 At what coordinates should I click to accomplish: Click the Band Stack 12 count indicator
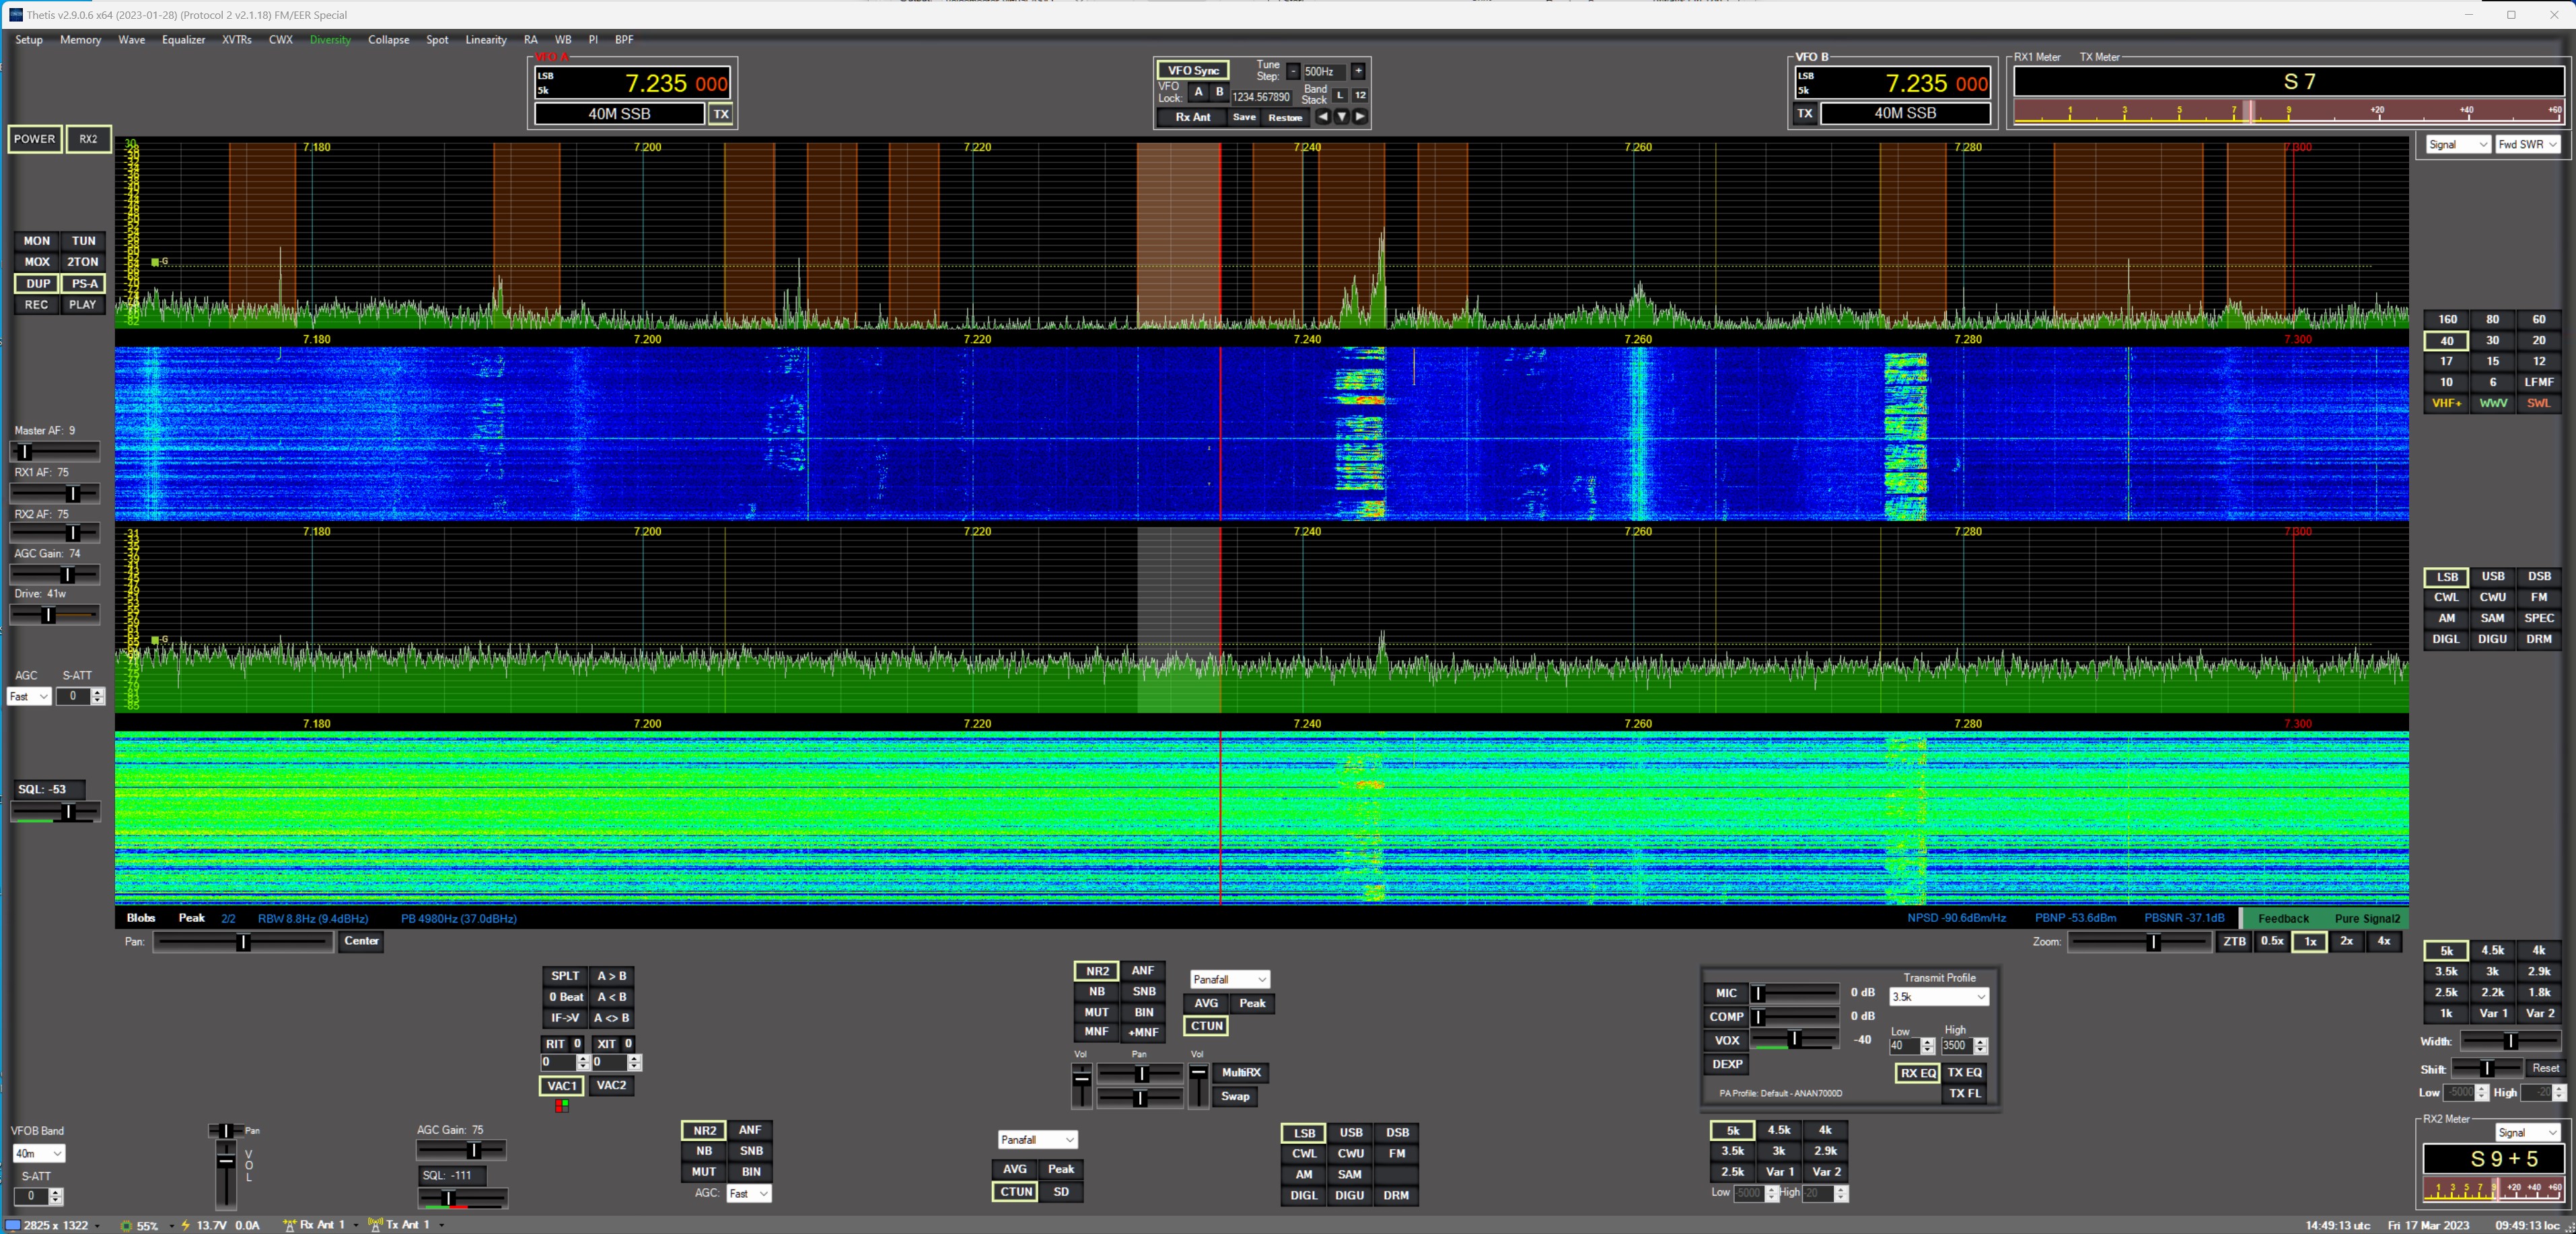(x=1360, y=95)
